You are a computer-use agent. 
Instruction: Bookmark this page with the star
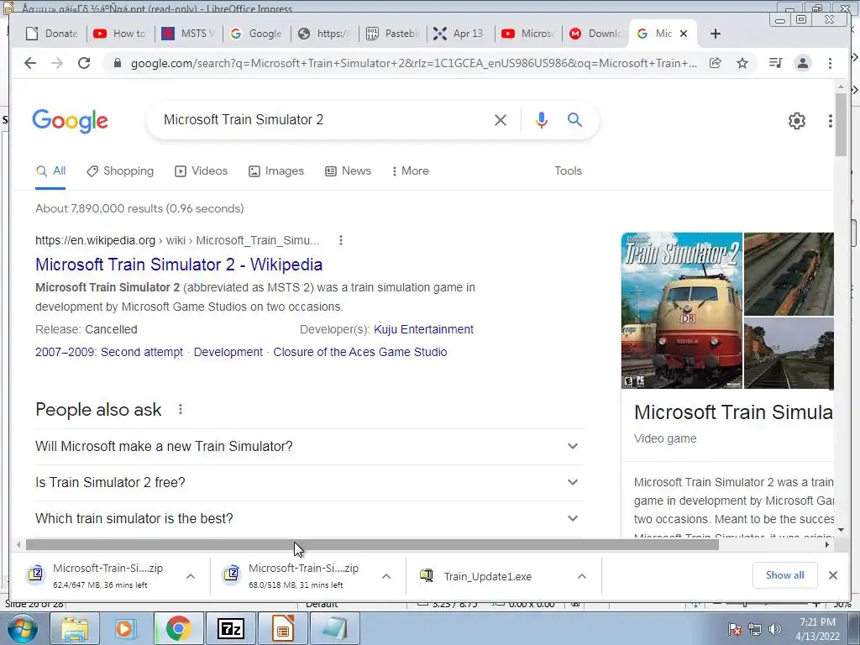coord(742,63)
